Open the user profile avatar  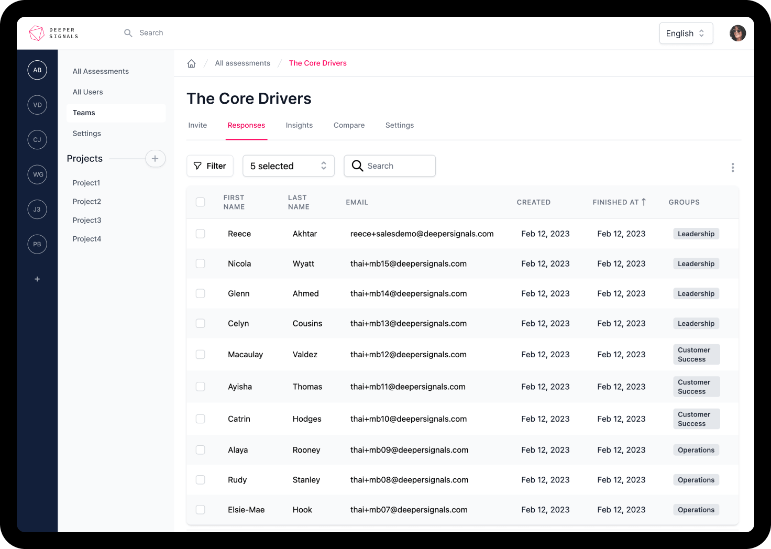pos(737,33)
